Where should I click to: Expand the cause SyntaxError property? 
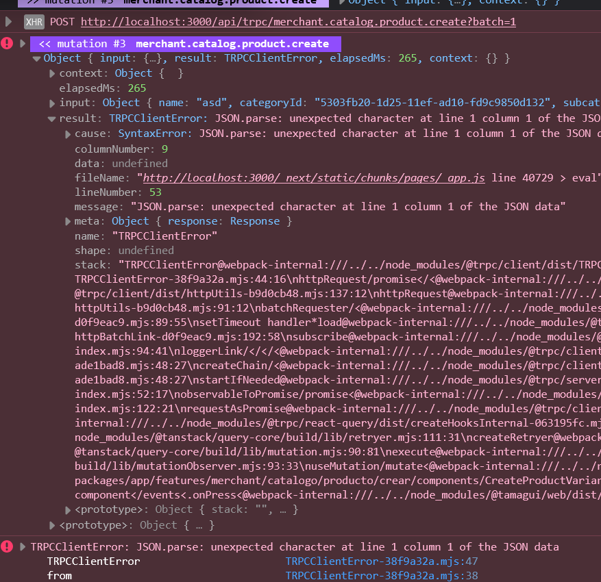pos(68,134)
